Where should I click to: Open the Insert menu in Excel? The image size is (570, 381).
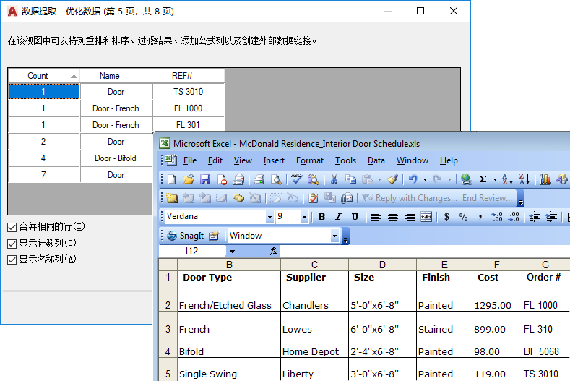tap(274, 160)
